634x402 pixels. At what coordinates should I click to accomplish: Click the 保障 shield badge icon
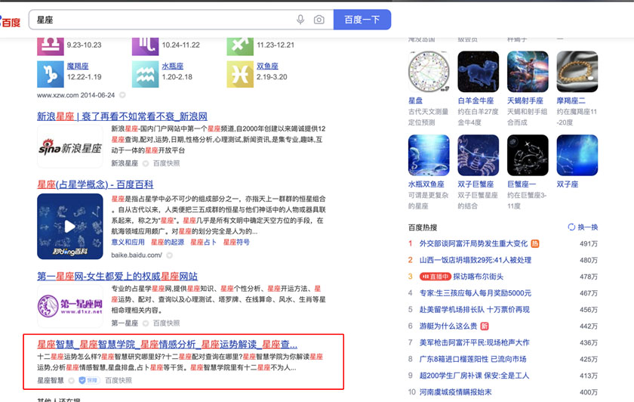(x=89, y=380)
